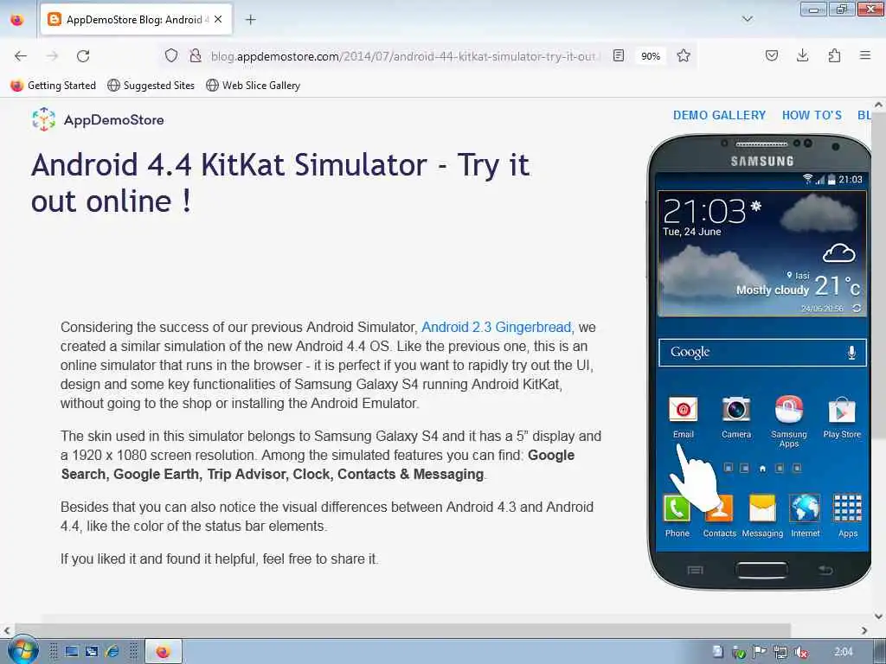Tap Phone dialer icon on simulator
Viewport: 886px width, 664px height.
point(677,515)
